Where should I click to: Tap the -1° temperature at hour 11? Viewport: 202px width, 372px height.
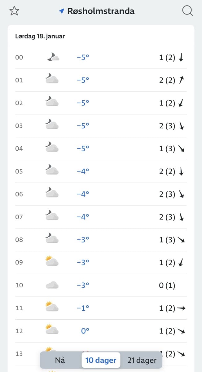point(83,308)
